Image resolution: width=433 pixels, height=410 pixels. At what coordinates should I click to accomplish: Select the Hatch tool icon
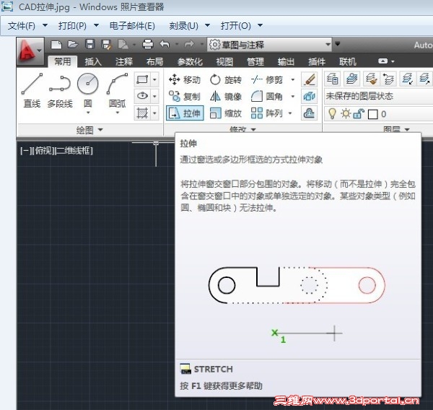pyautogui.click(x=142, y=113)
